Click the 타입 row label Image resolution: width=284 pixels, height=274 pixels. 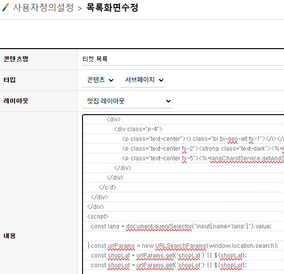10,80
